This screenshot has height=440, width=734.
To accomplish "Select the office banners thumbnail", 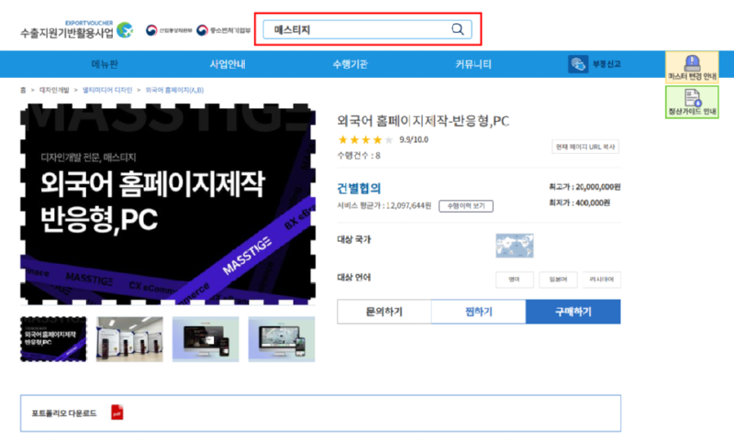I will pos(129,339).
